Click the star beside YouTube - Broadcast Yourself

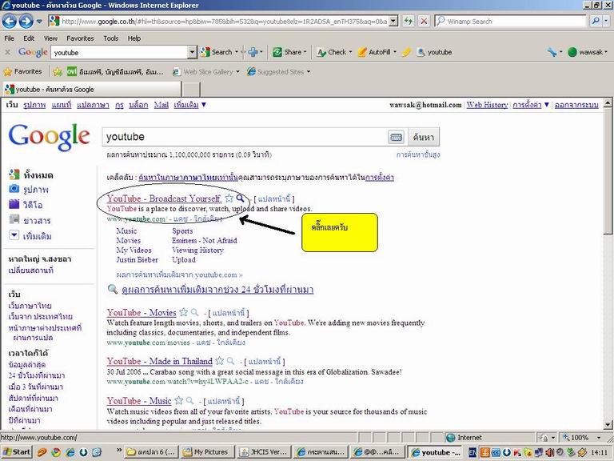pos(229,198)
